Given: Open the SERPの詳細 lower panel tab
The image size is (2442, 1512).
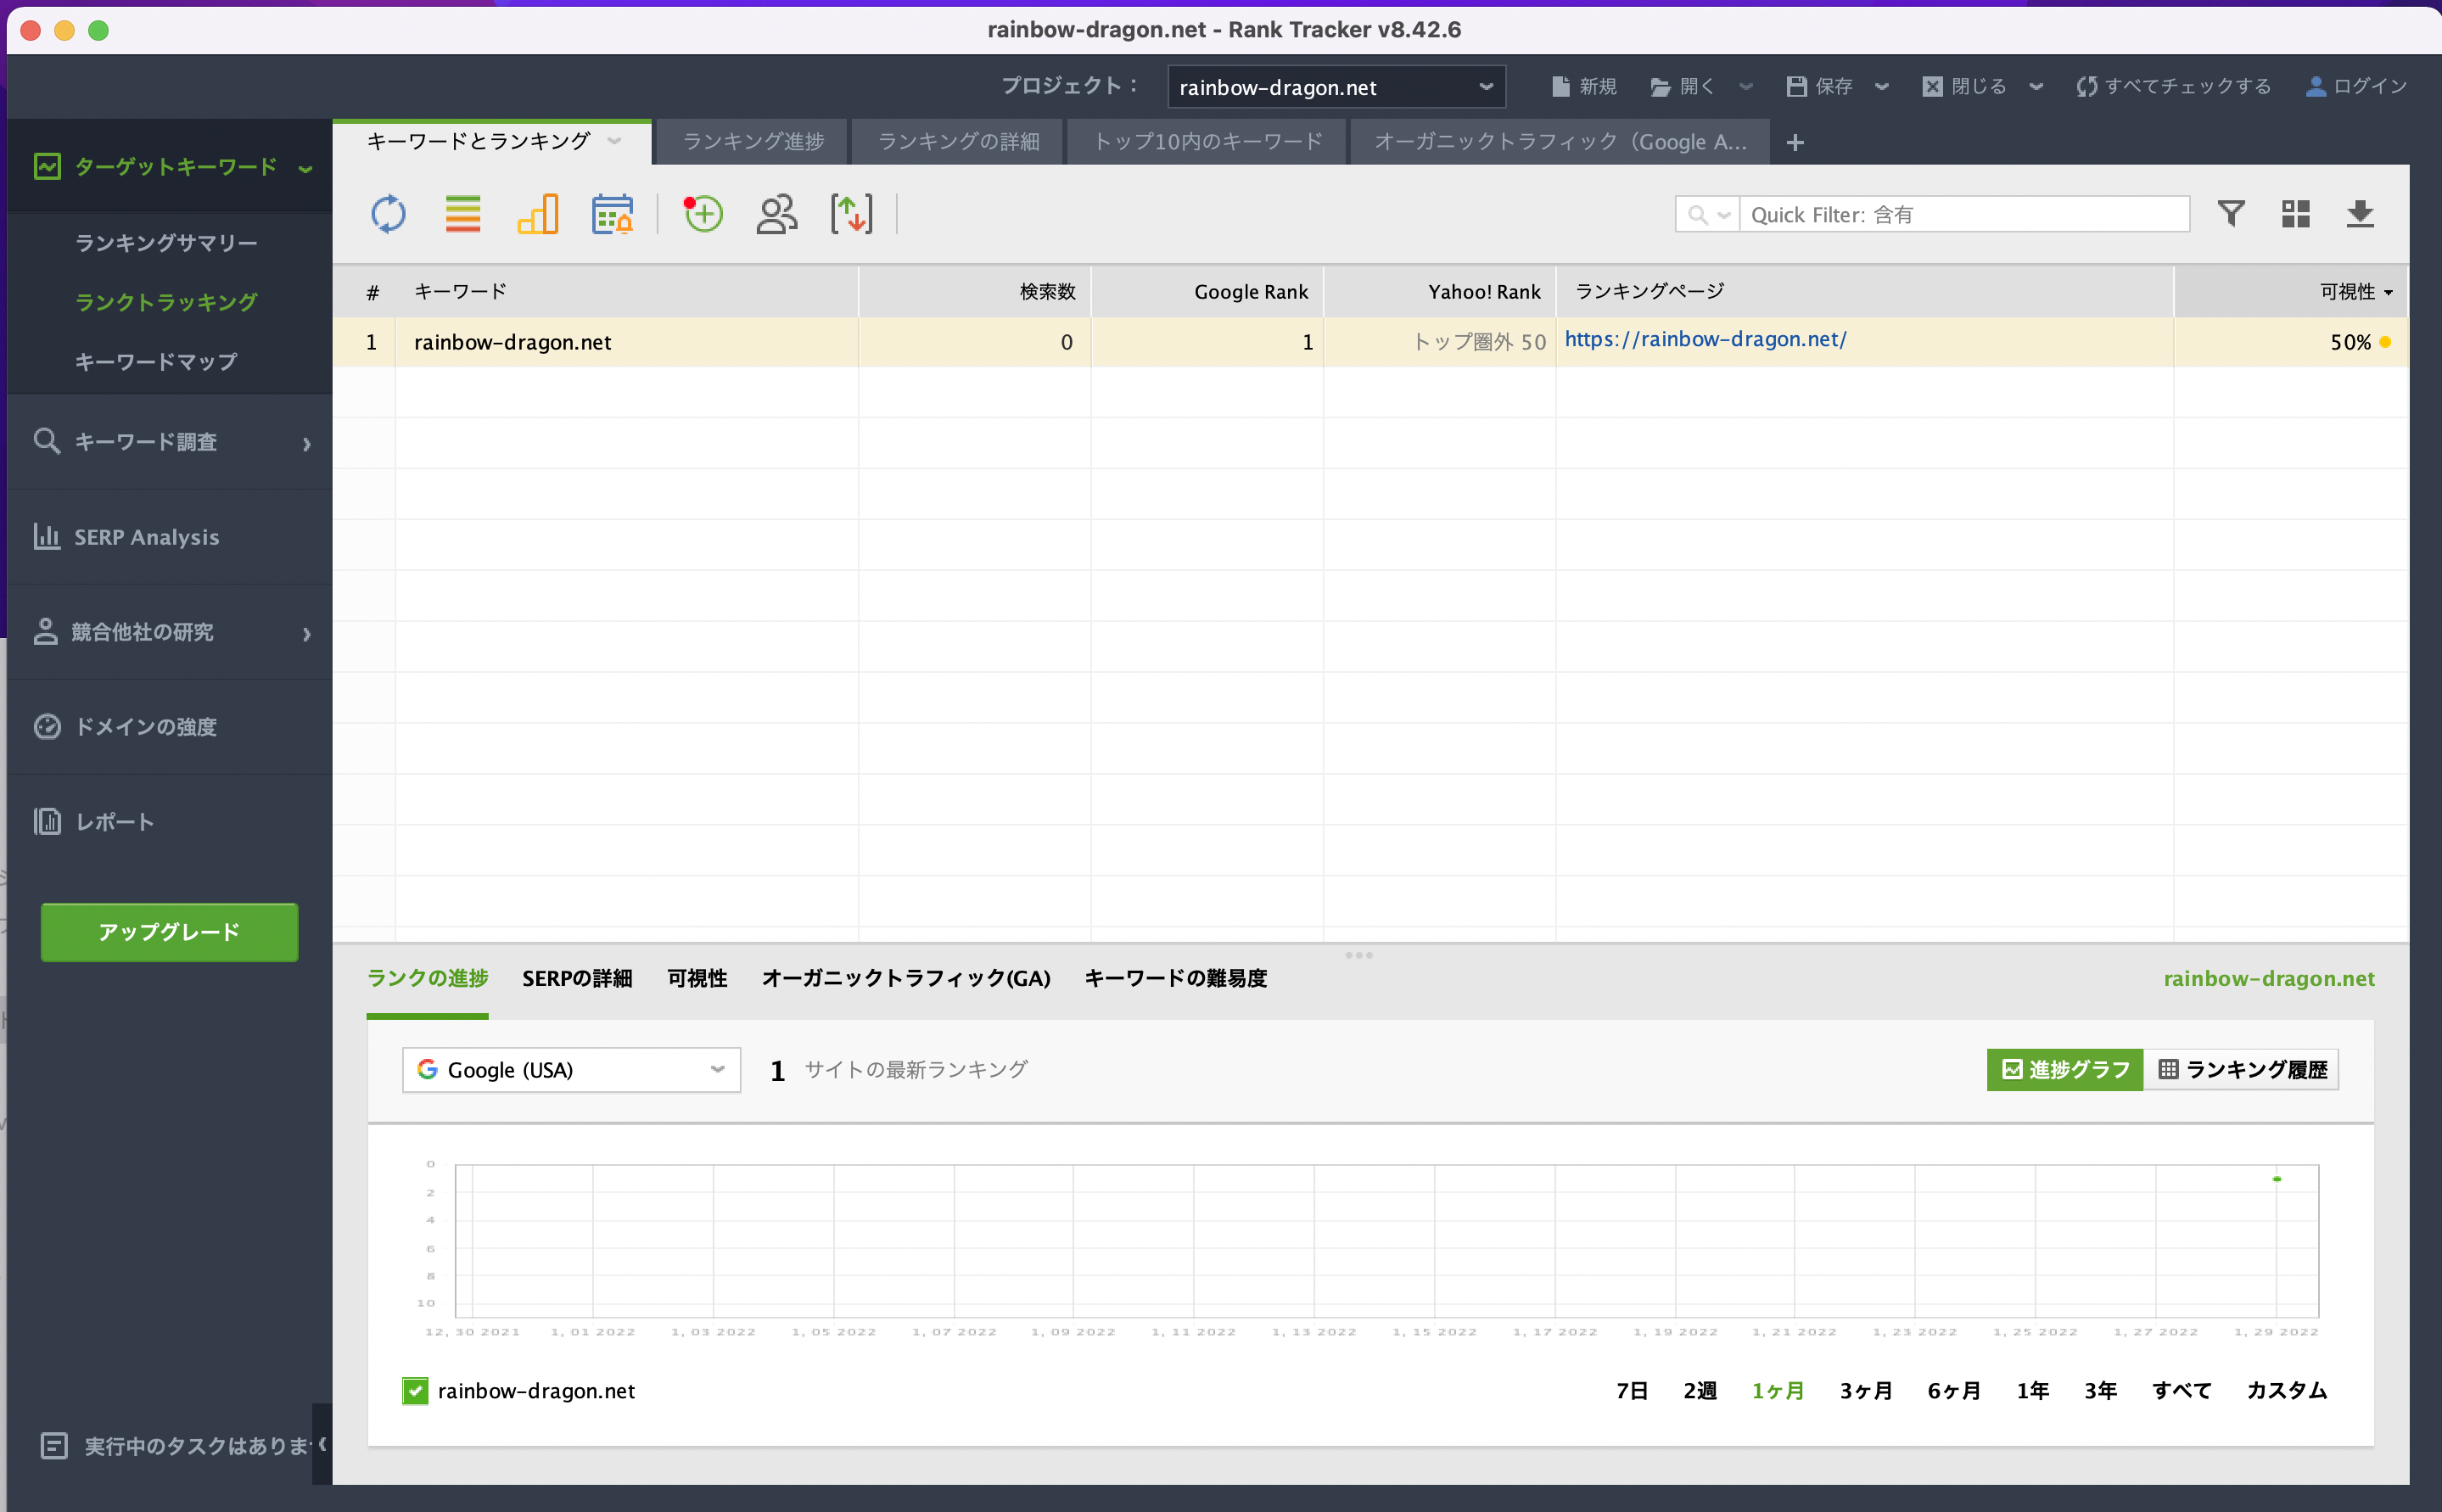Looking at the screenshot, I should click(577, 978).
